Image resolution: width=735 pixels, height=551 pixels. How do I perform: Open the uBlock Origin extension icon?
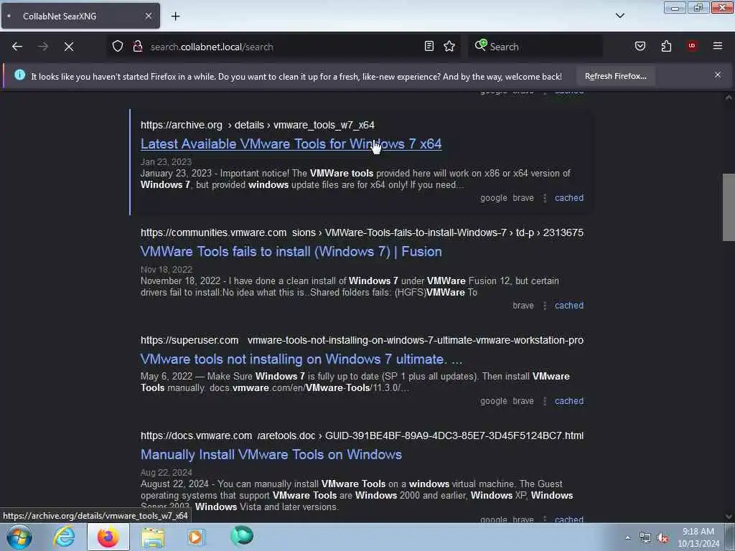pos(691,46)
